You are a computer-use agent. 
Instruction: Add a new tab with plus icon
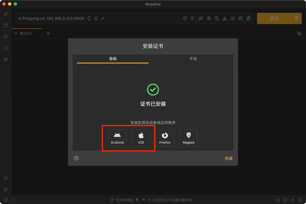click(x=48, y=34)
